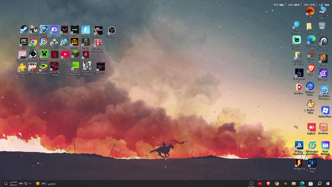
Task: Open the Raft game shortcut
Action: click(x=64, y=43)
